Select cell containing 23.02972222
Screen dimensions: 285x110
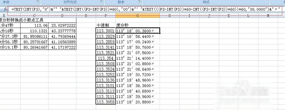coord(62,25)
